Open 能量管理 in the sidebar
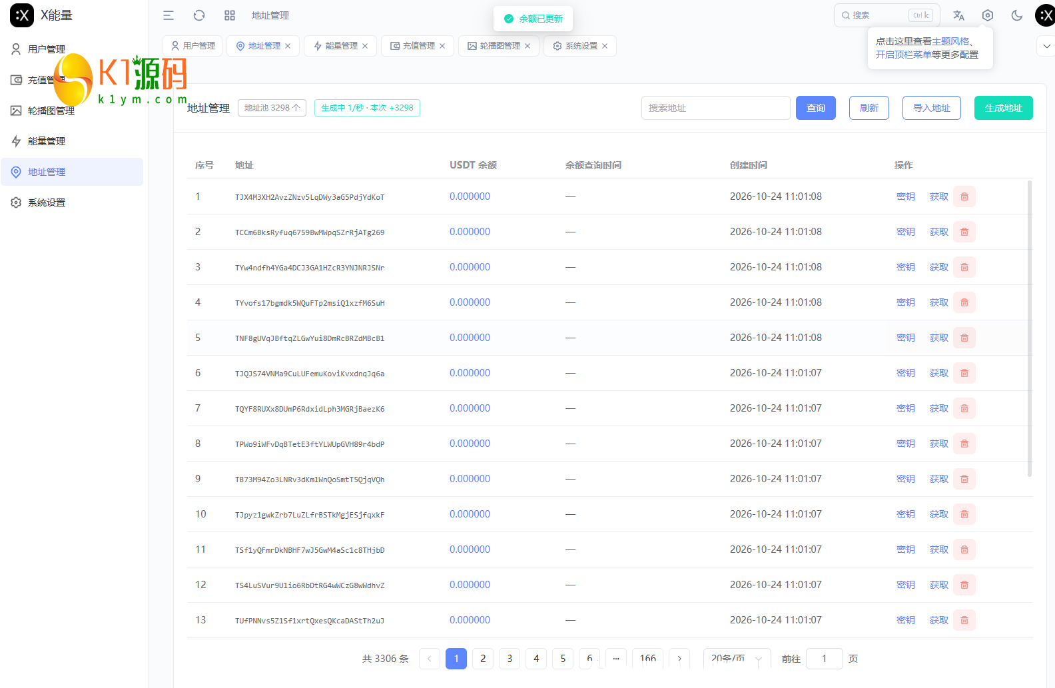Image resolution: width=1055 pixels, height=688 pixels. 72,141
